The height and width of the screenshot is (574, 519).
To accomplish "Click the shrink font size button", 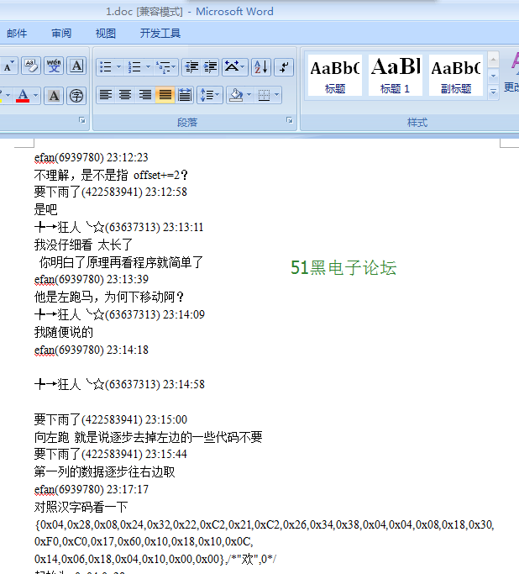I will click(8, 66).
